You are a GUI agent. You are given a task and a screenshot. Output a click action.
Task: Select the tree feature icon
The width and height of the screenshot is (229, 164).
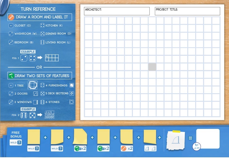click(33, 85)
